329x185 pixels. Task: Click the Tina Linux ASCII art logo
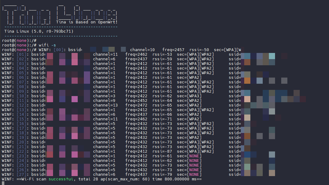tap(60, 15)
